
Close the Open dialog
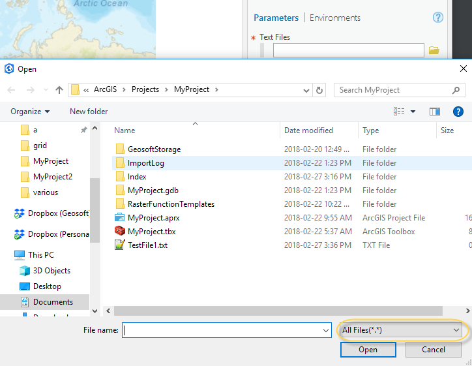tap(464, 69)
